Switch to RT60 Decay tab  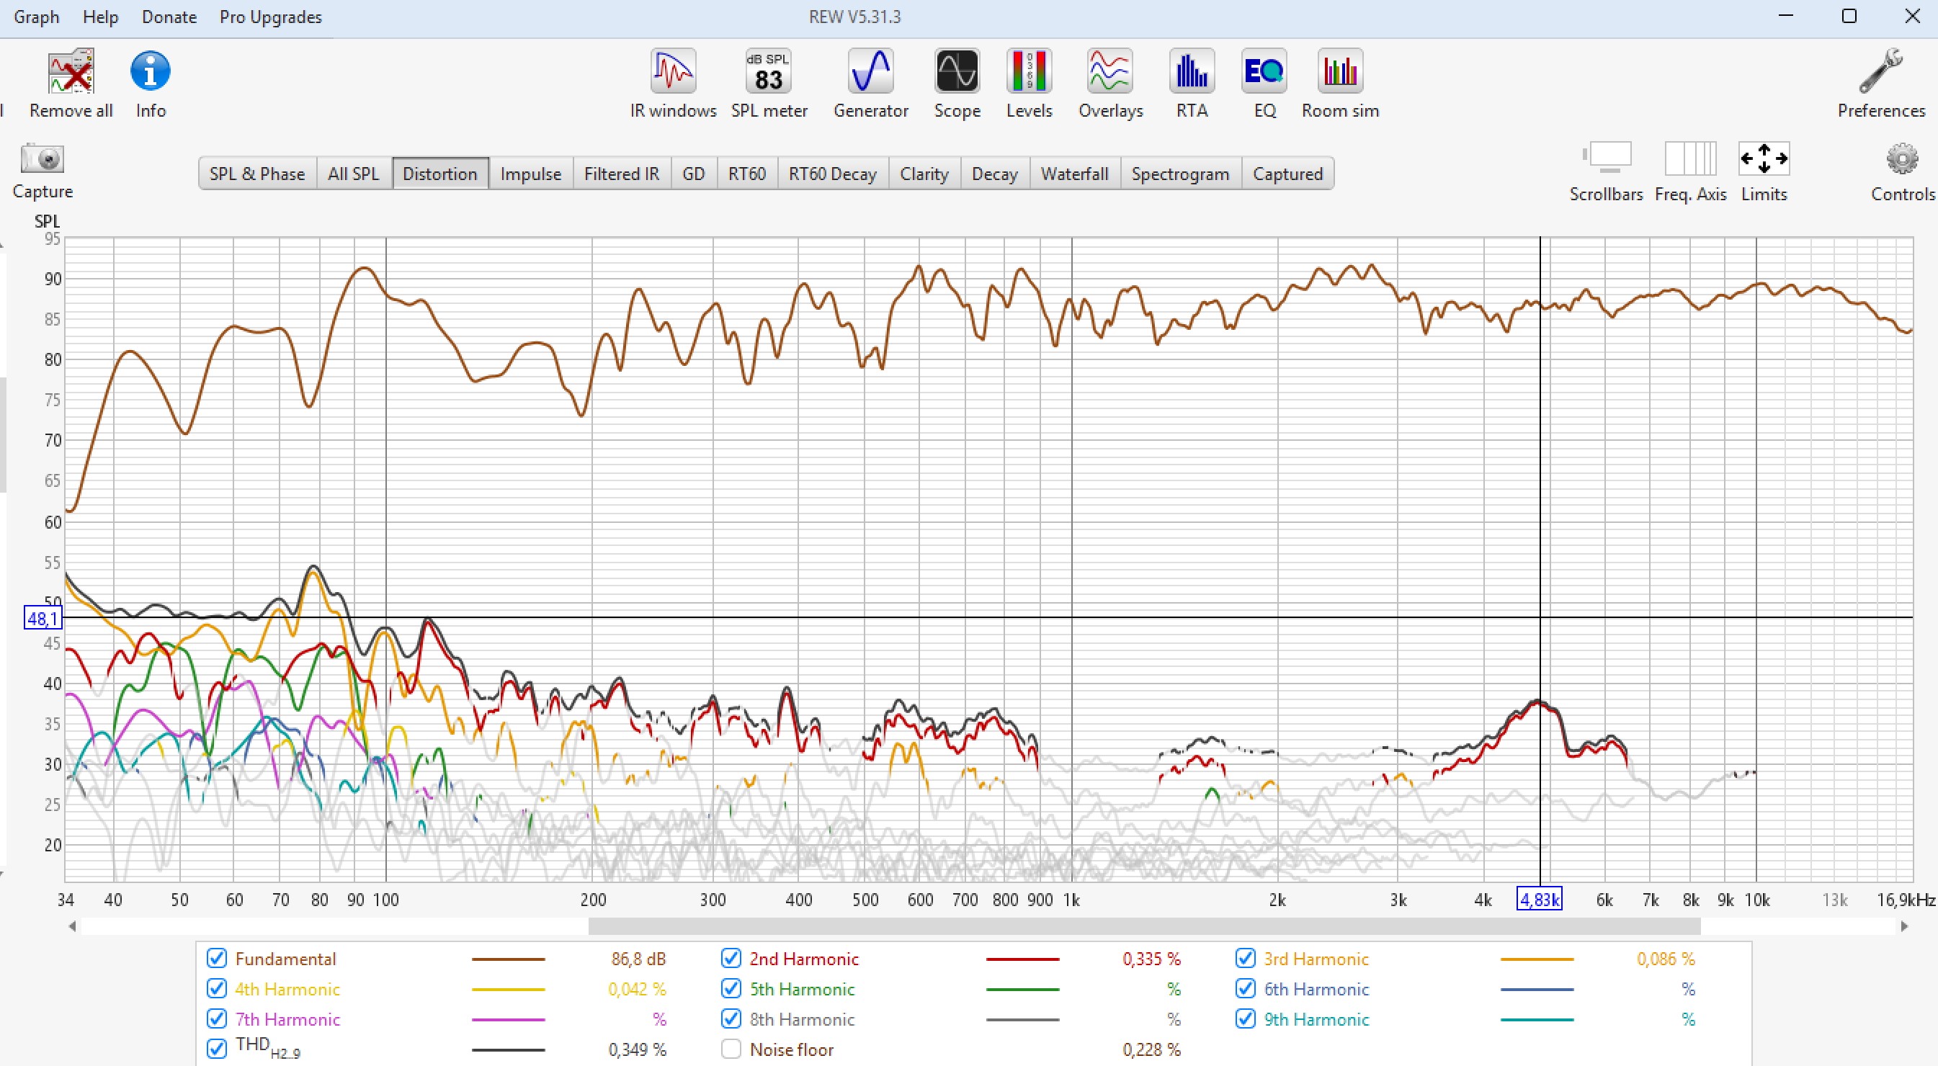click(833, 174)
